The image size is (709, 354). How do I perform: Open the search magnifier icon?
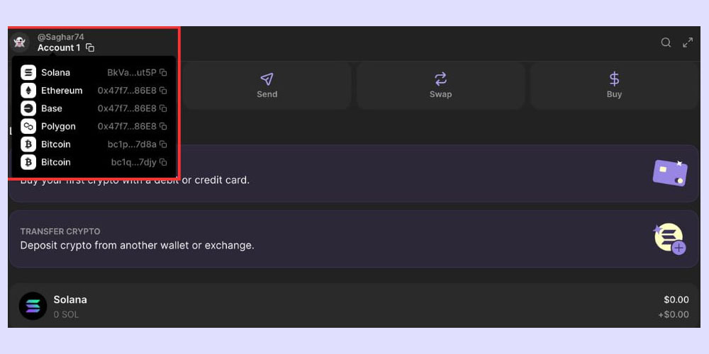click(x=666, y=42)
